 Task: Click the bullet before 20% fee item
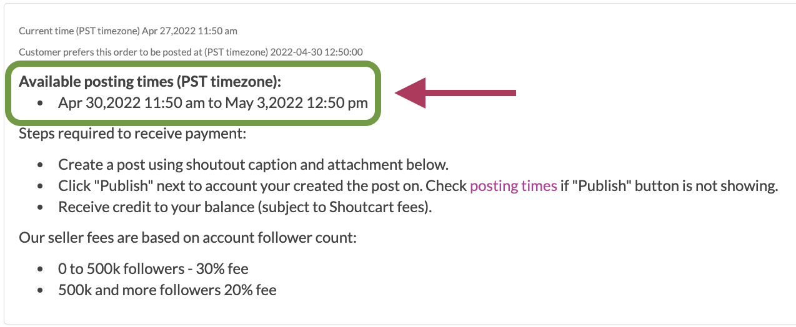pos(41,290)
